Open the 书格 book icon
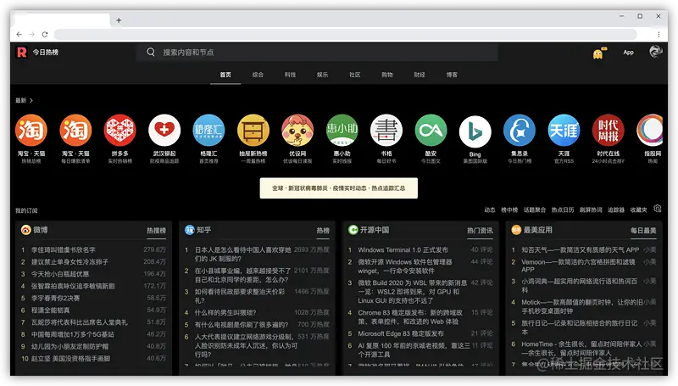The width and height of the screenshot is (678, 386). coord(386,131)
